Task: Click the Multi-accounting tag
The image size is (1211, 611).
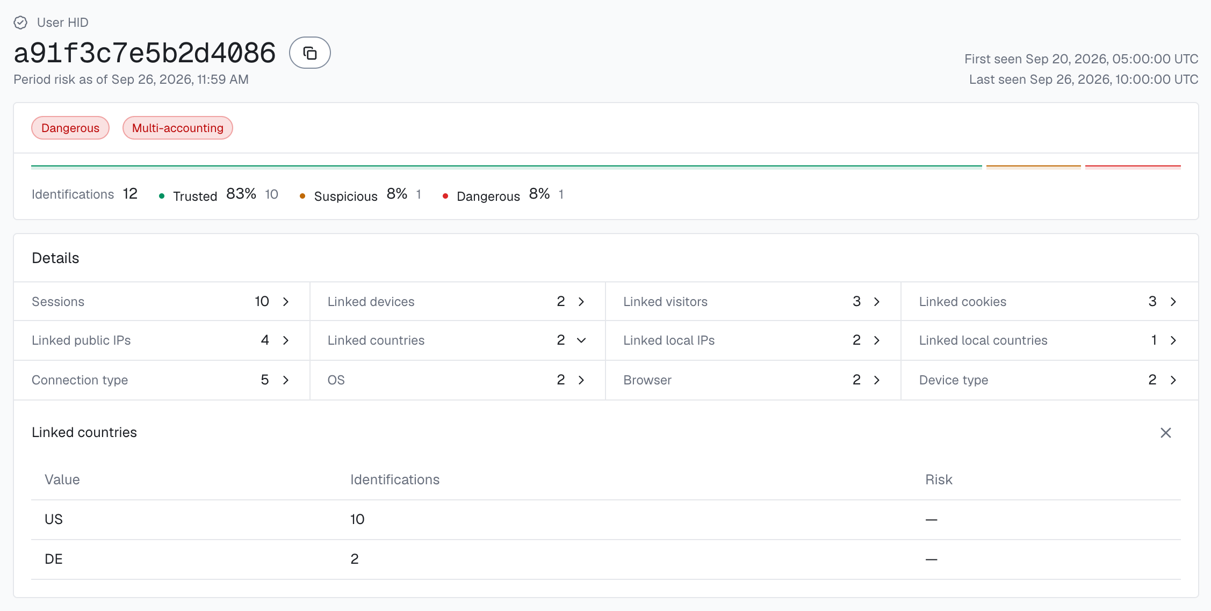Action: (178, 128)
